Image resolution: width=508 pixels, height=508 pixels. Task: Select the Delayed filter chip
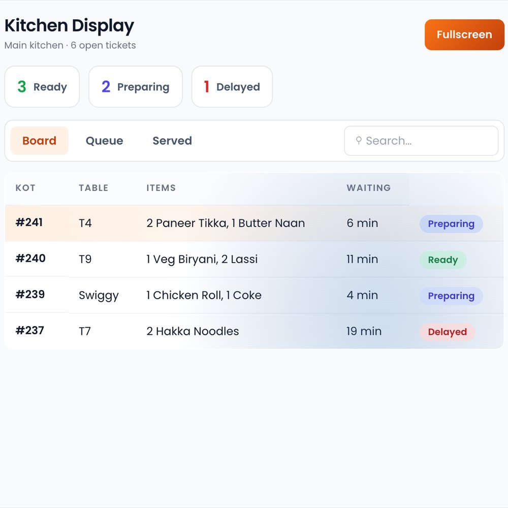pos(232,87)
